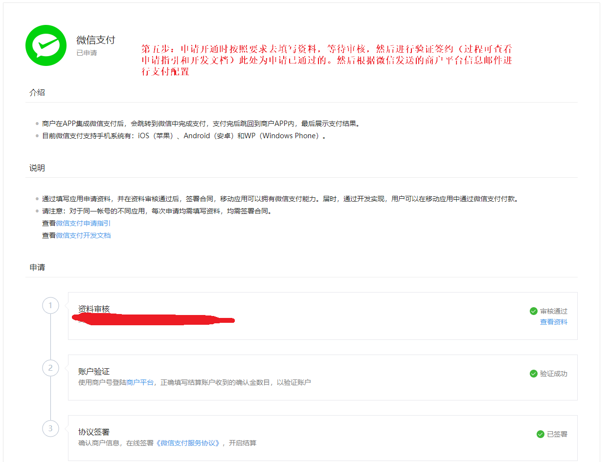Click the 协议签署 step title
610x462 pixels.
(94, 432)
